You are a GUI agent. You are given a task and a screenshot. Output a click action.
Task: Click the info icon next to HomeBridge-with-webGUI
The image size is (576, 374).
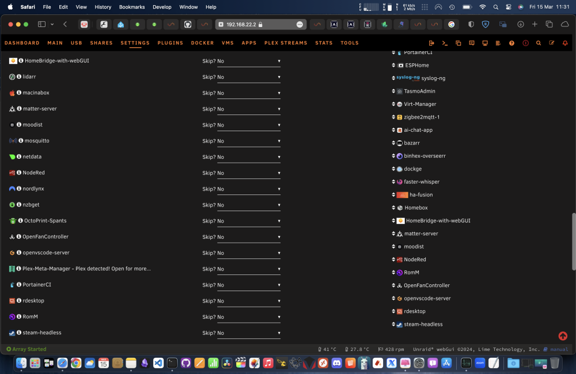pos(21,60)
